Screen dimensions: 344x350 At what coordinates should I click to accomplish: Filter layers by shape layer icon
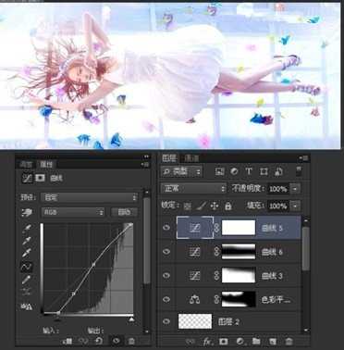(264, 171)
